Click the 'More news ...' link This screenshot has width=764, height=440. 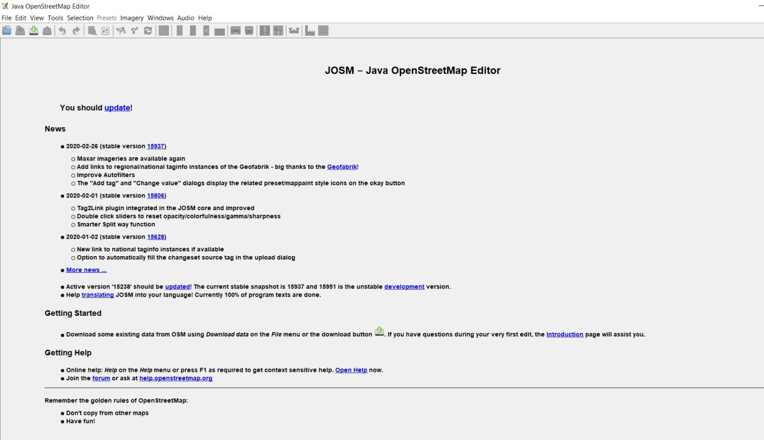[x=87, y=270]
